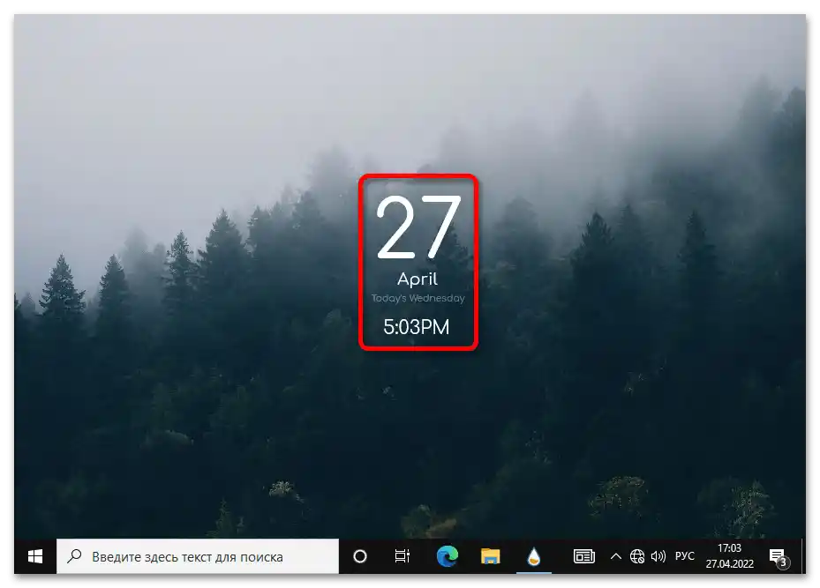Click the network globe icon in the tray
The width and height of the screenshot is (820, 588).
click(637, 556)
